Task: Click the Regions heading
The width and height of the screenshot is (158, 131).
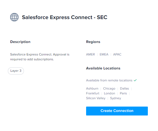Action: tap(93, 42)
